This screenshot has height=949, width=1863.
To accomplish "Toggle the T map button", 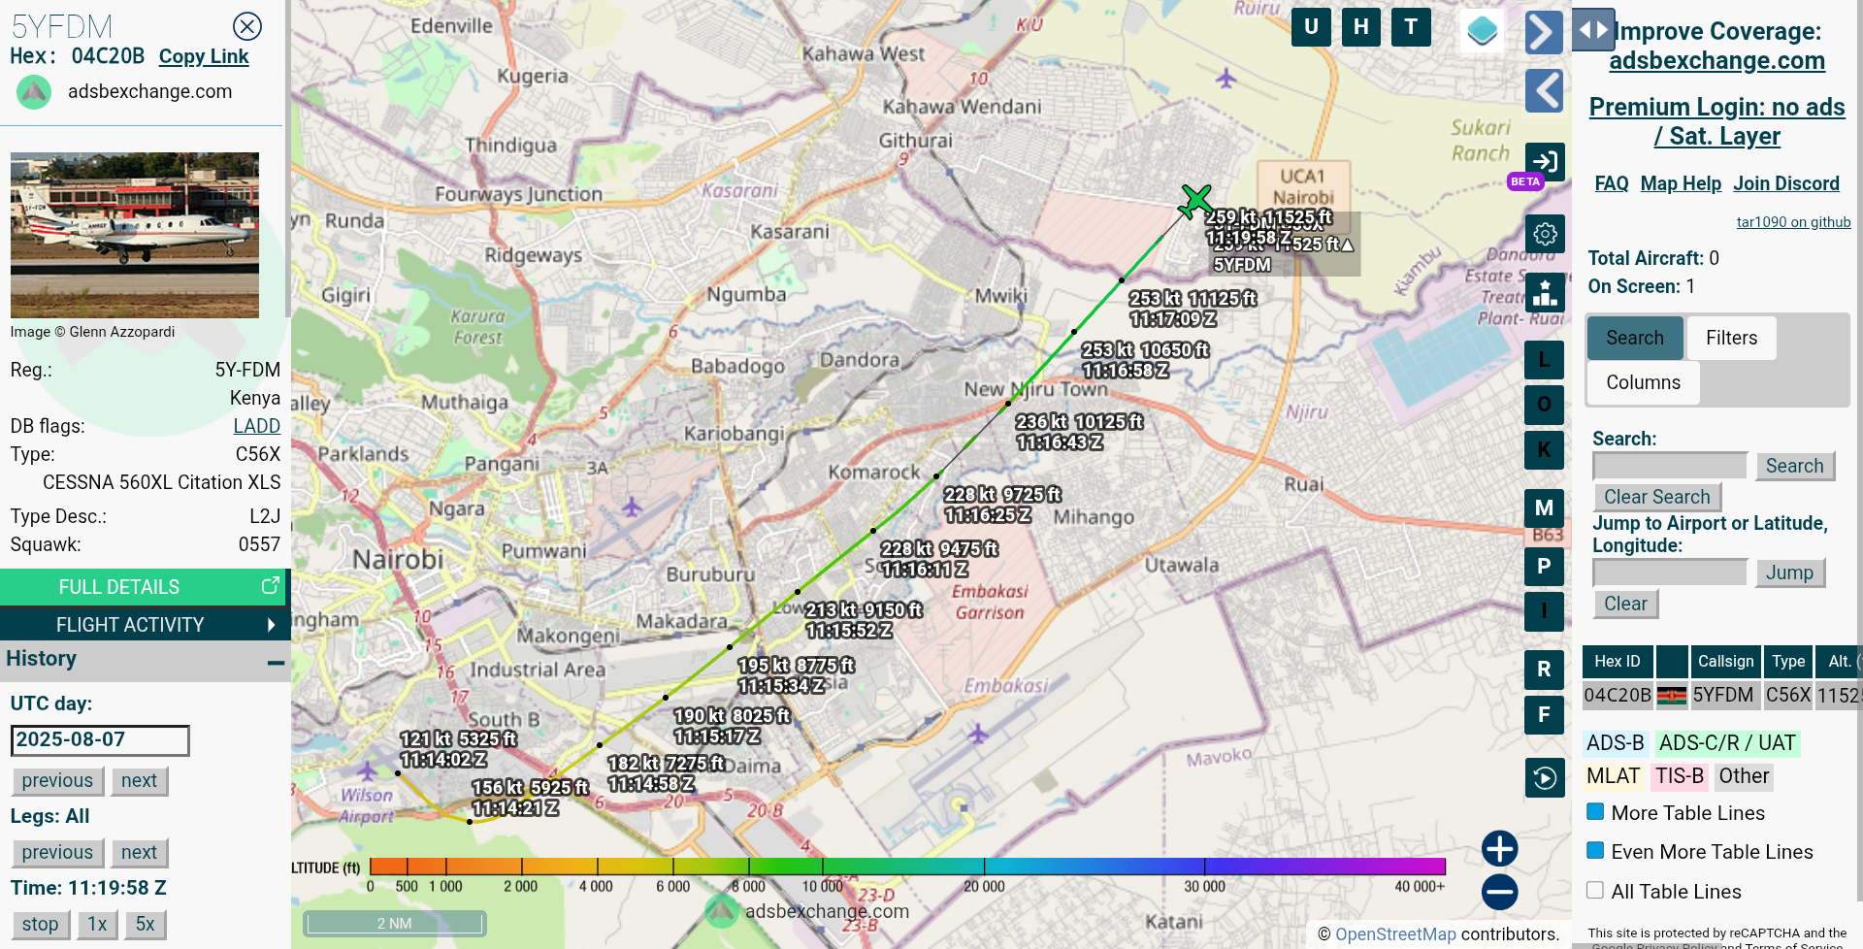I will click(x=1411, y=27).
